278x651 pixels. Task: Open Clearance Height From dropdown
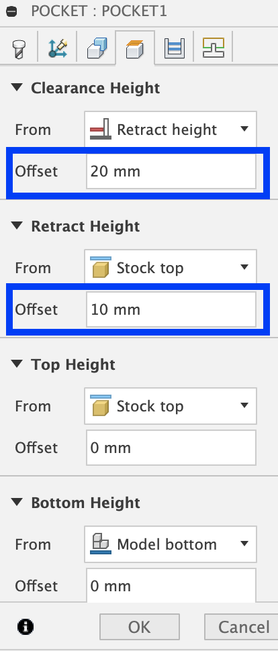[x=171, y=129]
